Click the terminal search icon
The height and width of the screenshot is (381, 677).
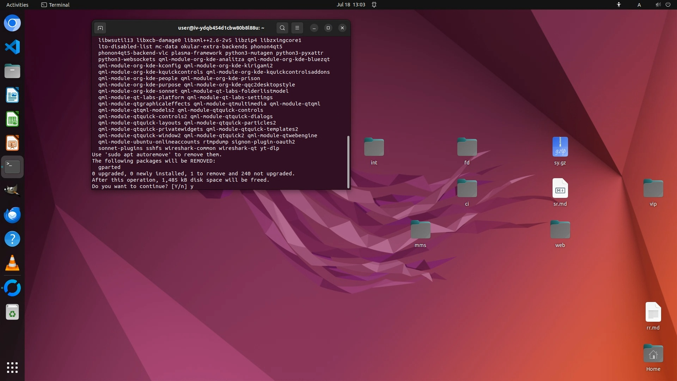pos(282,28)
